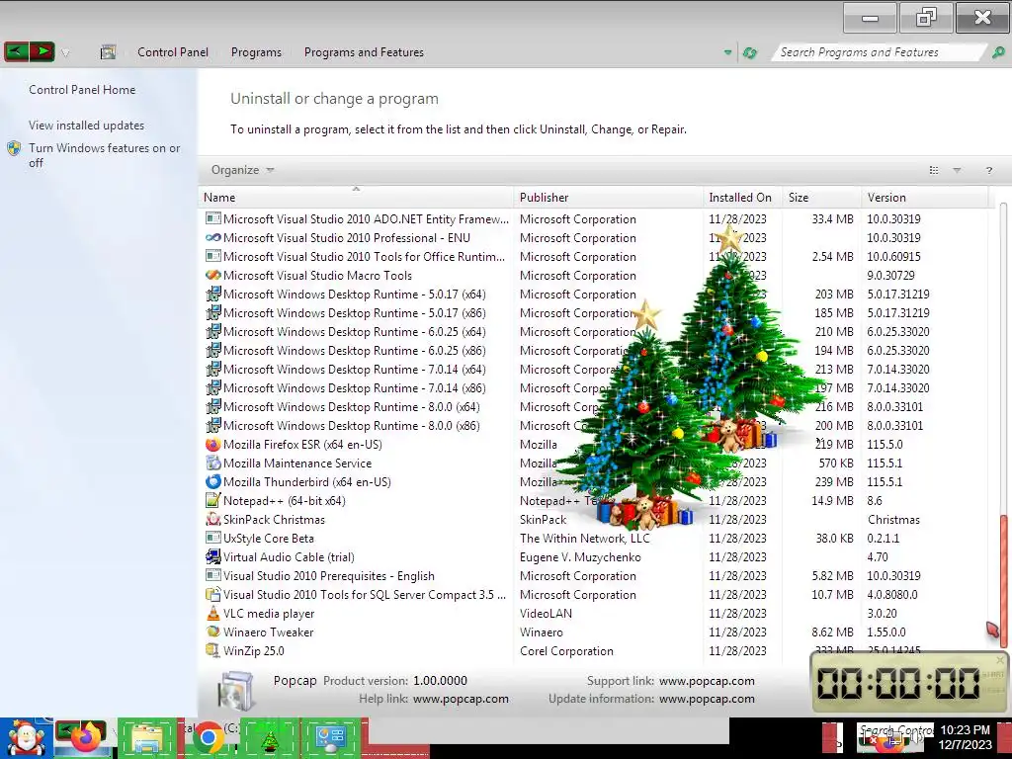1012x759 pixels.
Task: Click the green Forward navigation arrow
Action: coord(42,51)
